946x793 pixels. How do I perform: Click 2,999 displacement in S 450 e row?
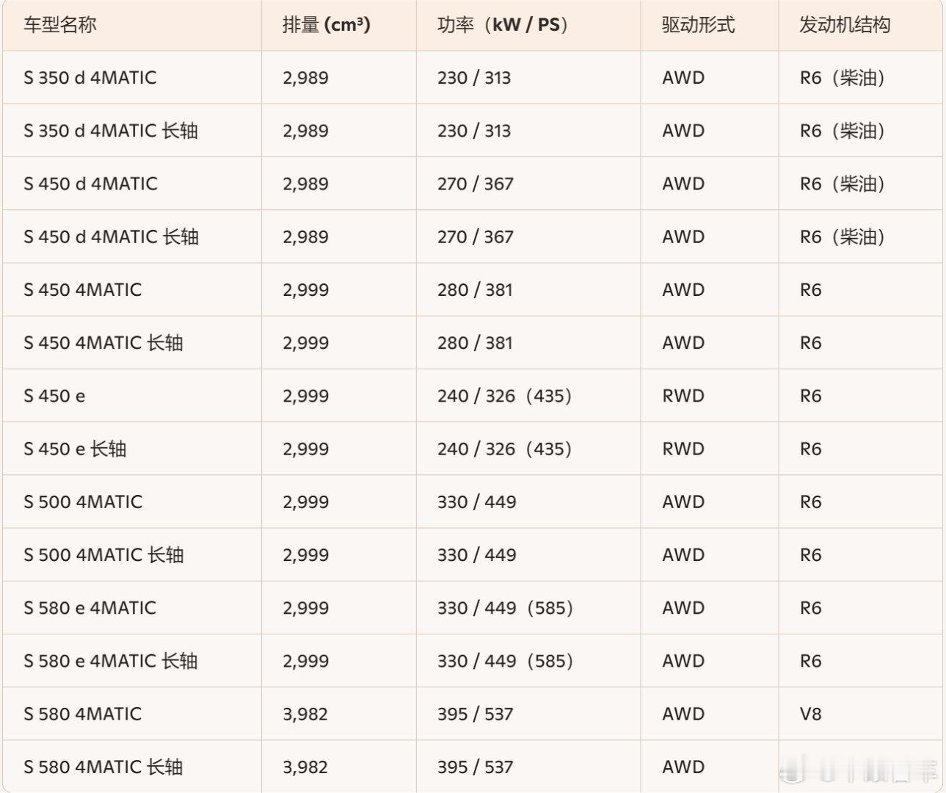[305, 396]
